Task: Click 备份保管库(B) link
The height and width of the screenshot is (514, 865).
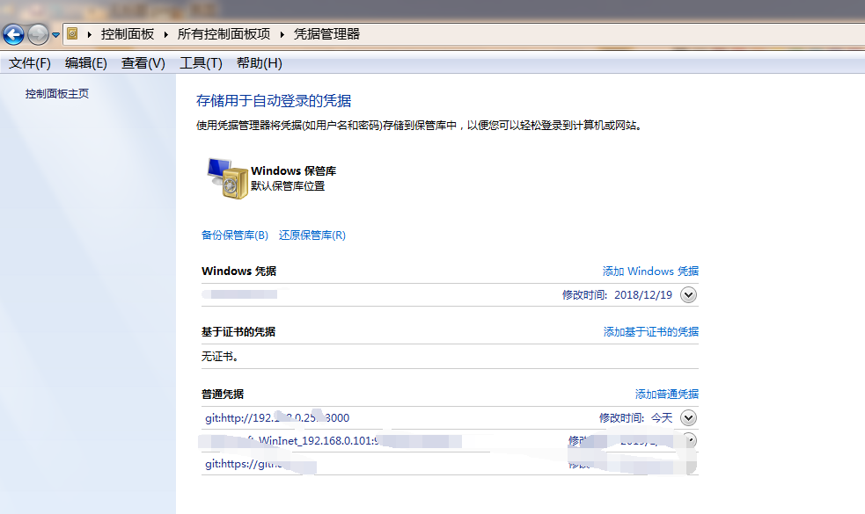Action: coord(234,235)
